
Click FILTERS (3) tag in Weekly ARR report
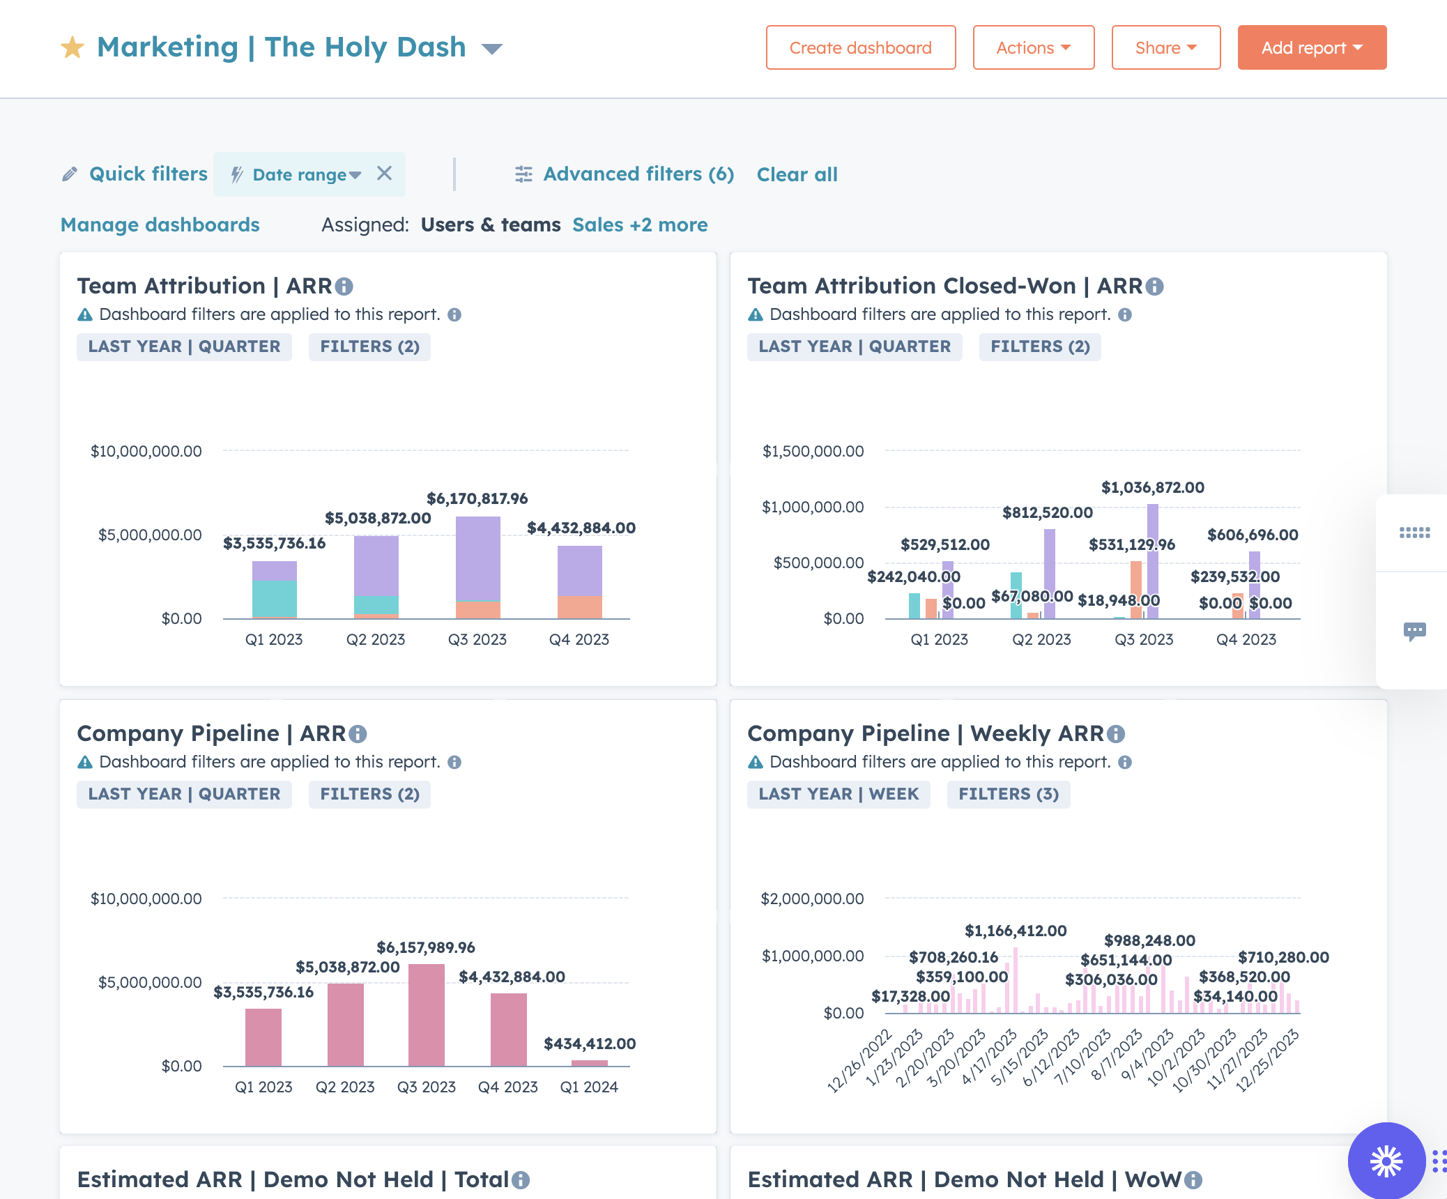point(1009,794)
